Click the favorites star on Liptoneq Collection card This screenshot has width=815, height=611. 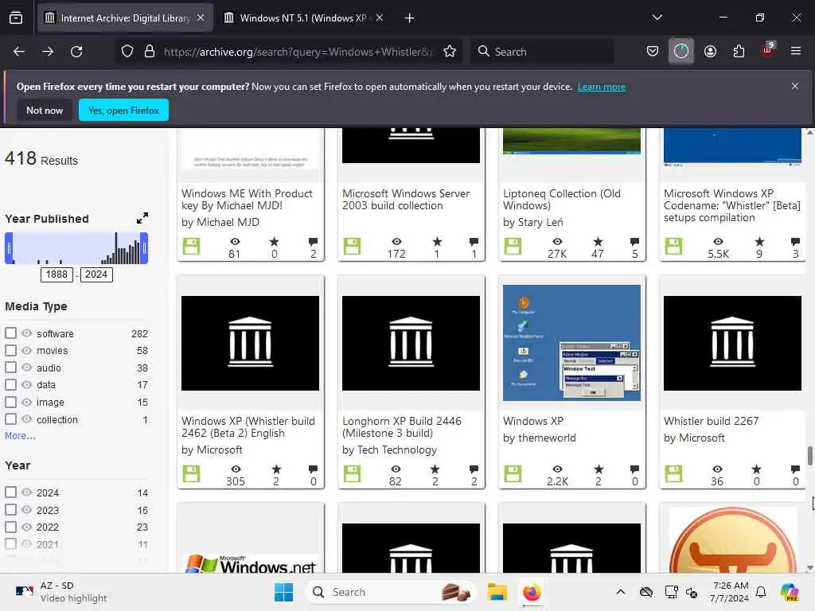coord(599,242)
